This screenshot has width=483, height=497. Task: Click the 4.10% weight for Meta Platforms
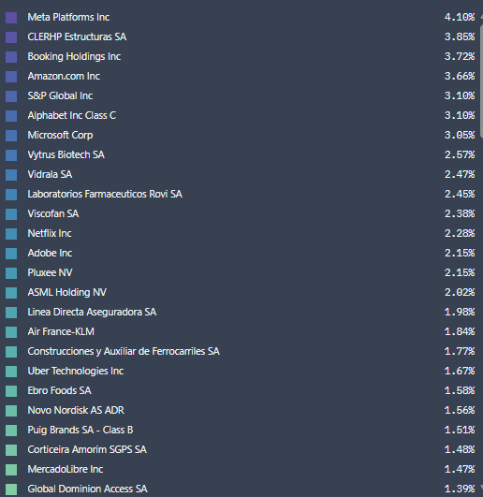point(460,17)
